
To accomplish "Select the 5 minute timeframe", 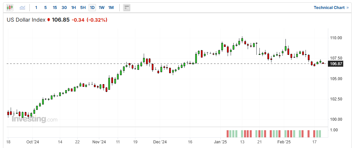I will click(45, 8).
